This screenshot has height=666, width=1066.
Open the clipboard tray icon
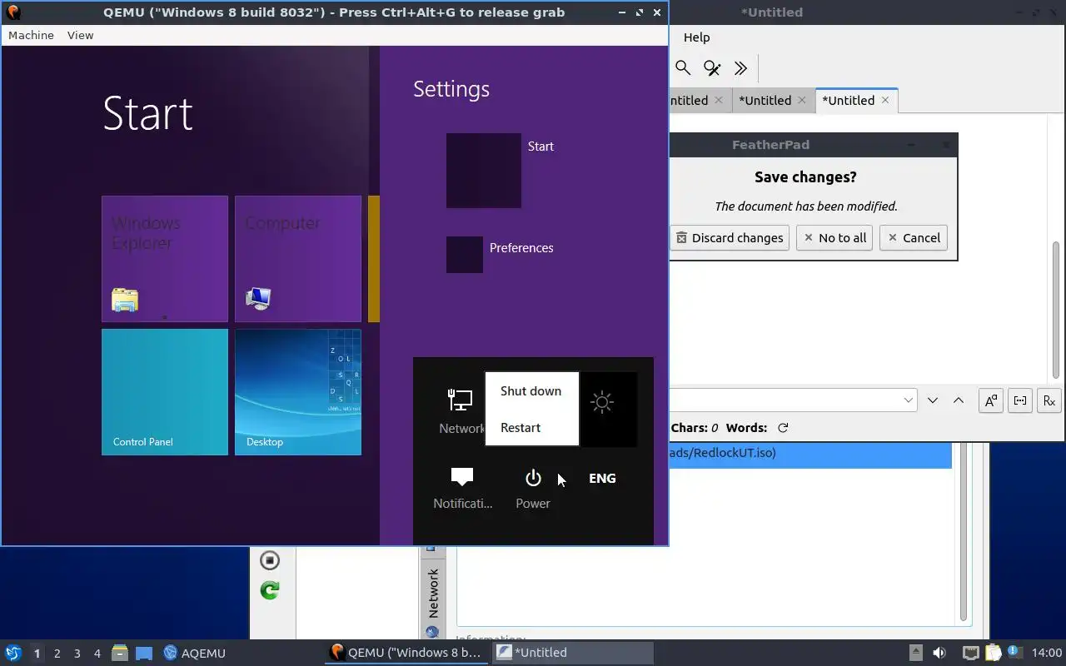[x=993, y=653]
